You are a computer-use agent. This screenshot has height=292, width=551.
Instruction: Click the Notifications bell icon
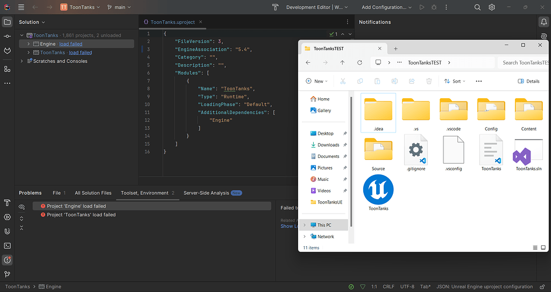pos(543,22)
